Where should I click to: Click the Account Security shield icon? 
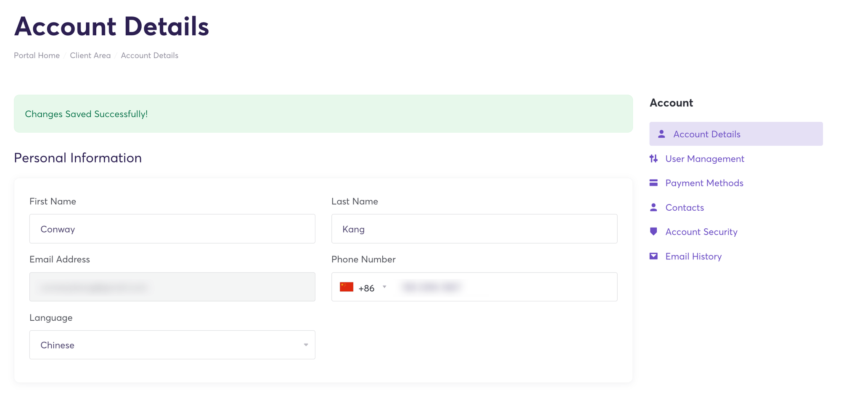[653, 232]
